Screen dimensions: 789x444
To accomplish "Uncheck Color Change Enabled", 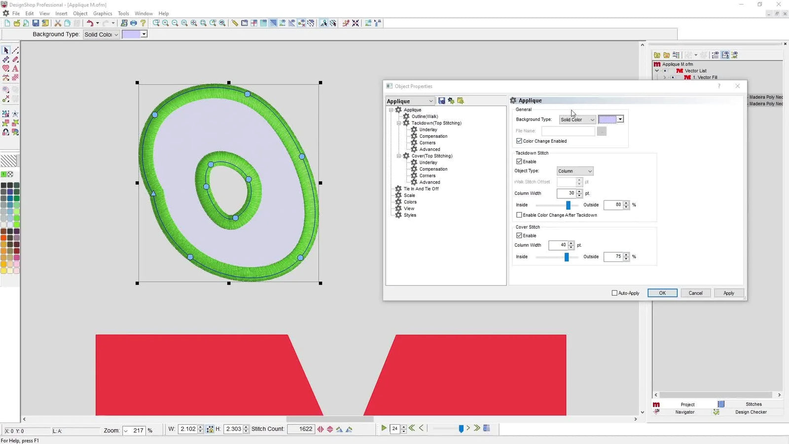I will pyautogui.click(x=519, y=141).
